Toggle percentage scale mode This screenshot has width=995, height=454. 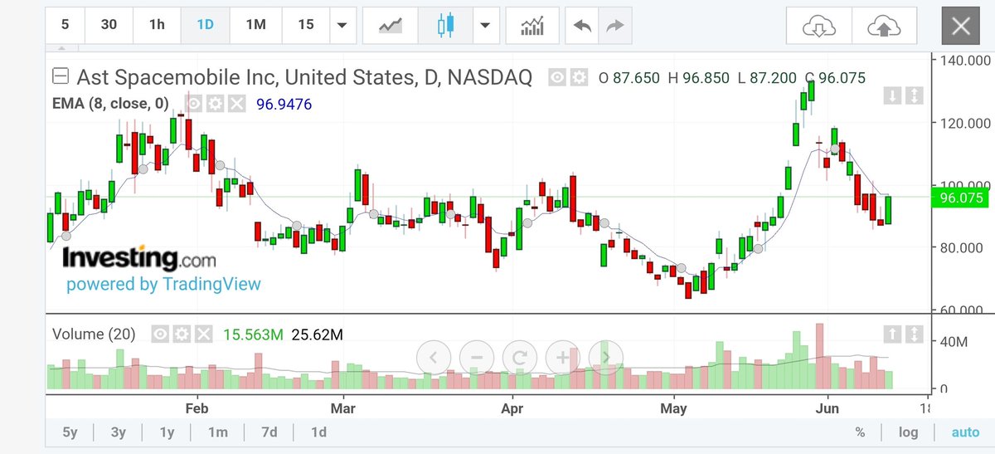[860, 432]
